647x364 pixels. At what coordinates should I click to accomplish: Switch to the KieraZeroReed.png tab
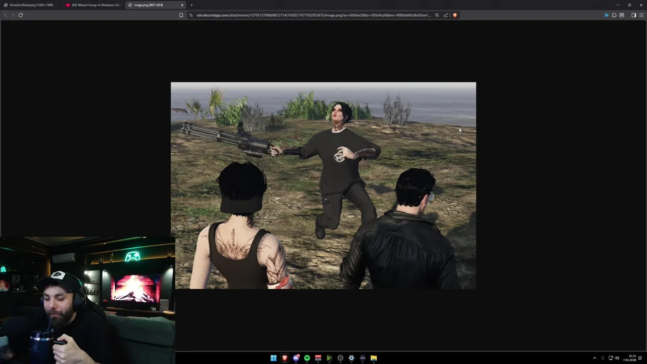[31, 5]
